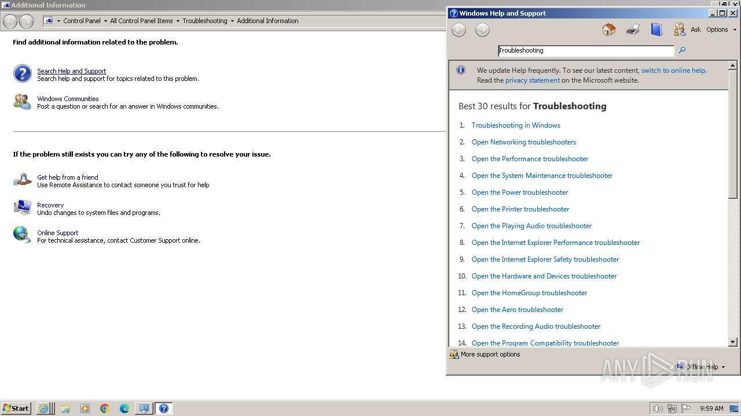741x416 pixels.
Task: Open the privacy statement link
Action: (533, 80)
